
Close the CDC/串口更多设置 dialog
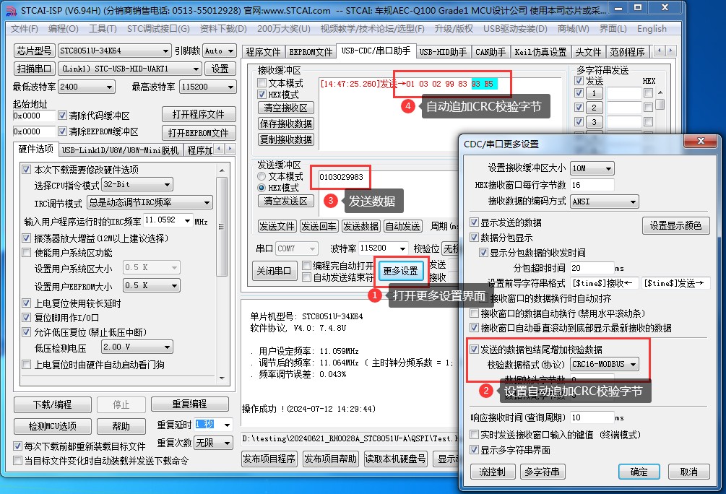click(x=701, y=141)
